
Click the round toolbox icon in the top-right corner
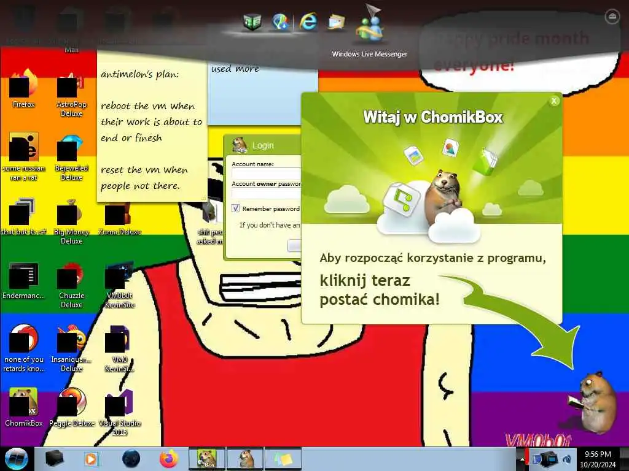(612, 17)
